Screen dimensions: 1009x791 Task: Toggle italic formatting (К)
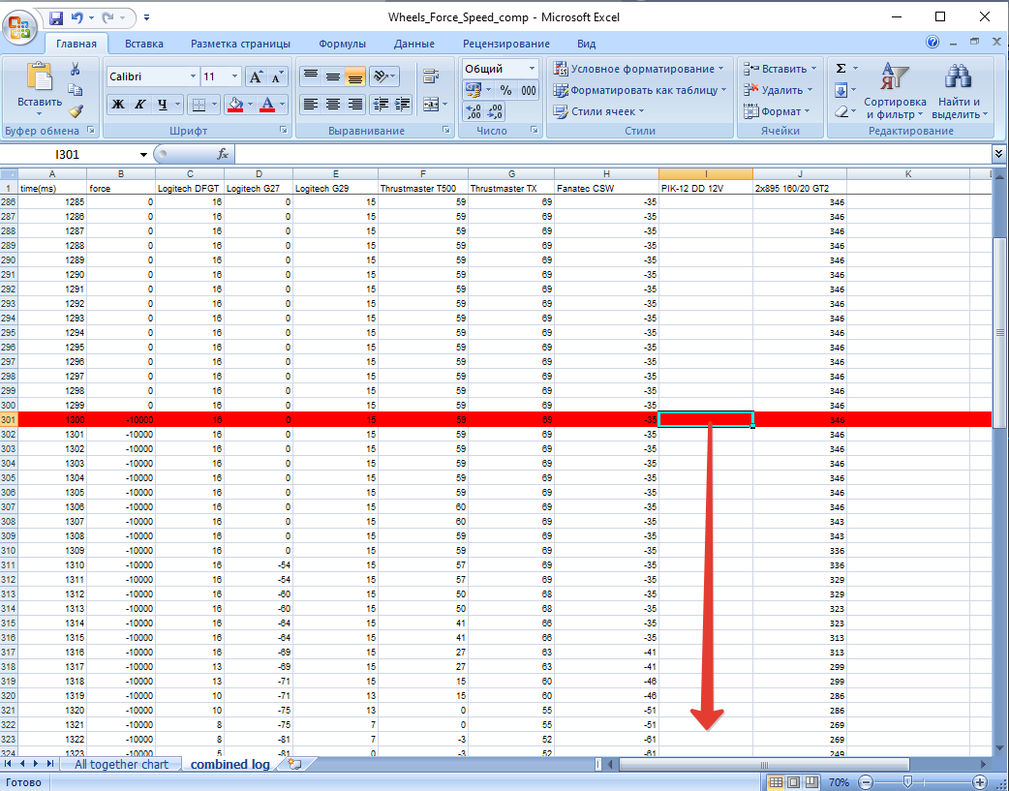tap(139, 105)
